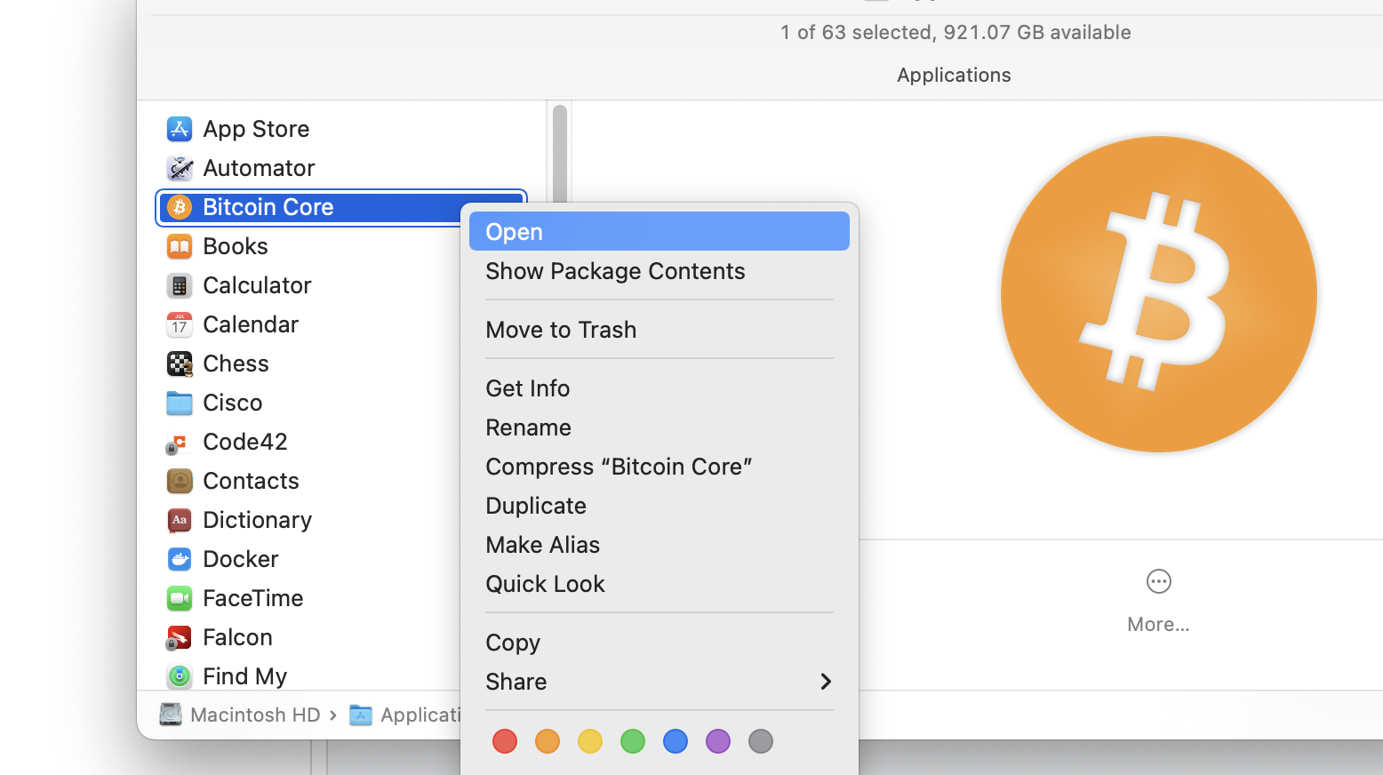Screen dimensions: 1383x775
Task: Select the Books row text
Action: (x=236, y=246)
